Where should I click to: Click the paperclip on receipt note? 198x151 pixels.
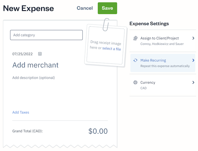click(106, 24)
